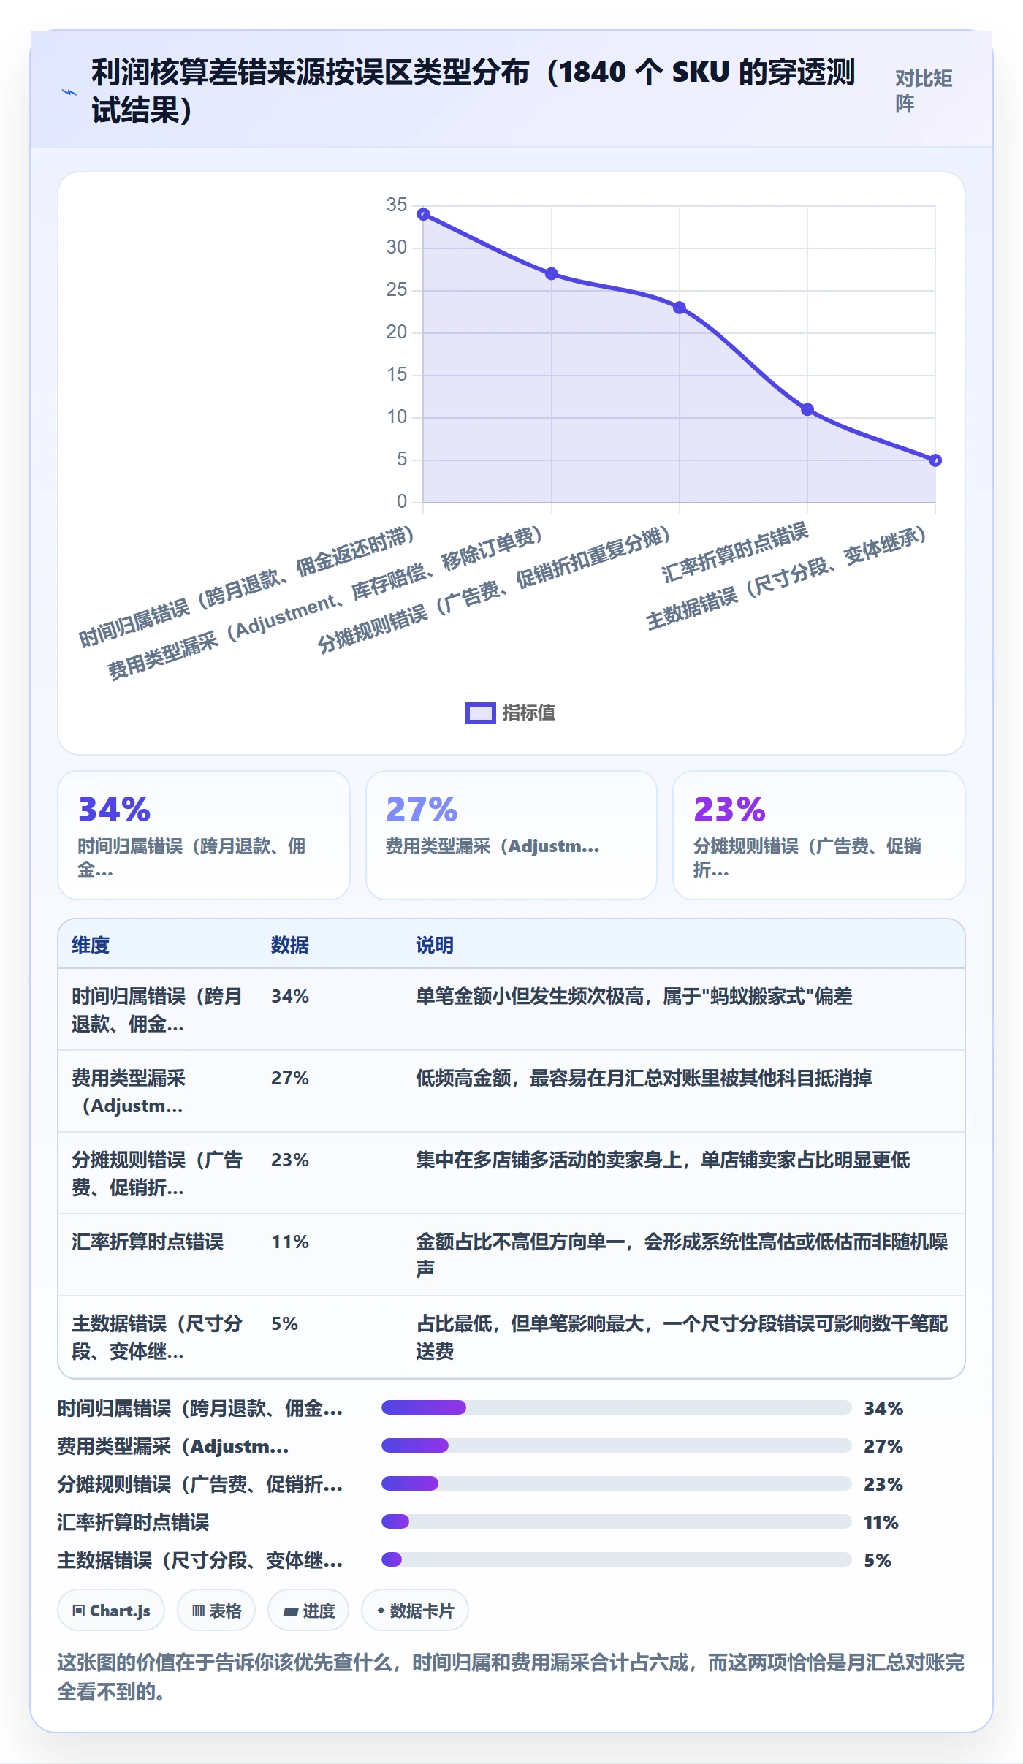1023x1764 pixels.
Task: Select table description starting with 金额占比不高但方向单一
Action: (682, 1255)
